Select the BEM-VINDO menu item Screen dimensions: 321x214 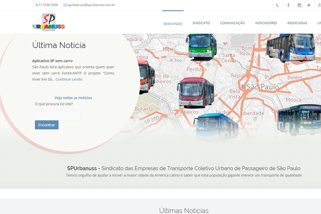(173, 24)
